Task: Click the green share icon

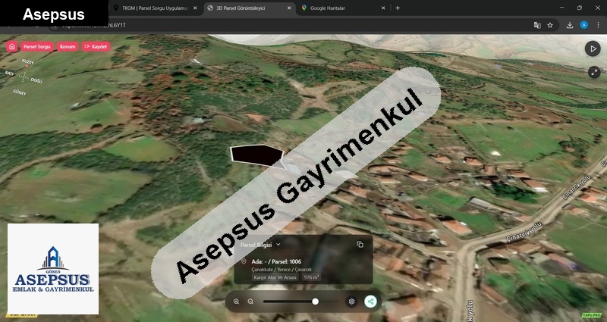Action: pyautogui.click(x=370, y=302)
